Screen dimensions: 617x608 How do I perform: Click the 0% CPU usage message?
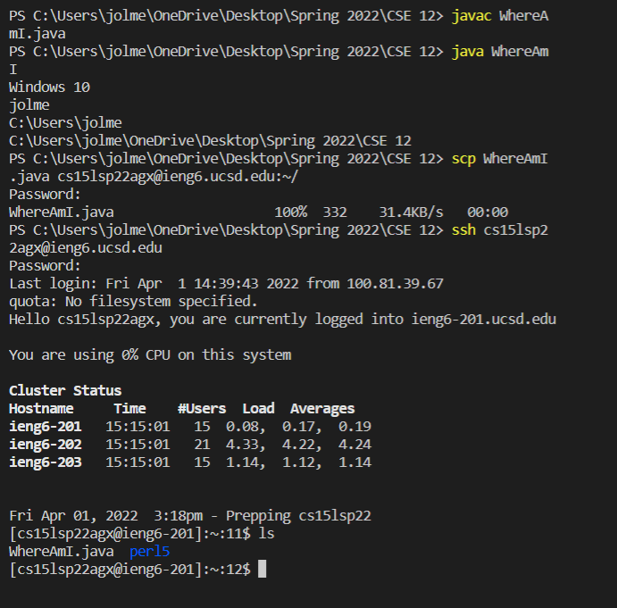[x=150, y=354]
